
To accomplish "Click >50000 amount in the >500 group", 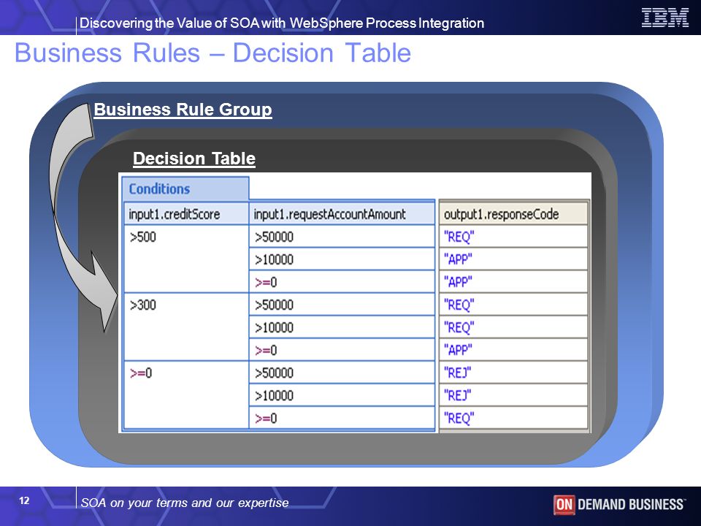I will 342,236.
